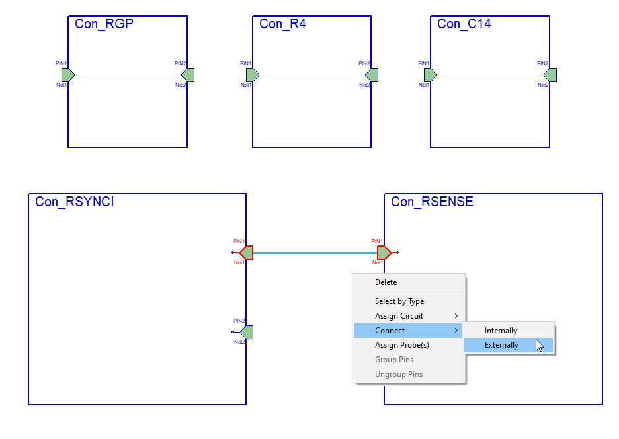
Task: Click PIN1 connector on Con_C14
Action: tap(431, 75)
